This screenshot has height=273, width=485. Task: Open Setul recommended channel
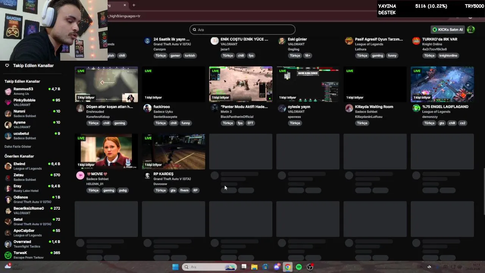click(x=32, y=221)
